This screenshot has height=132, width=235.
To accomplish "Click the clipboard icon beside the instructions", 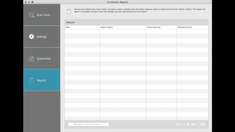I will click(x=69, y=11).
